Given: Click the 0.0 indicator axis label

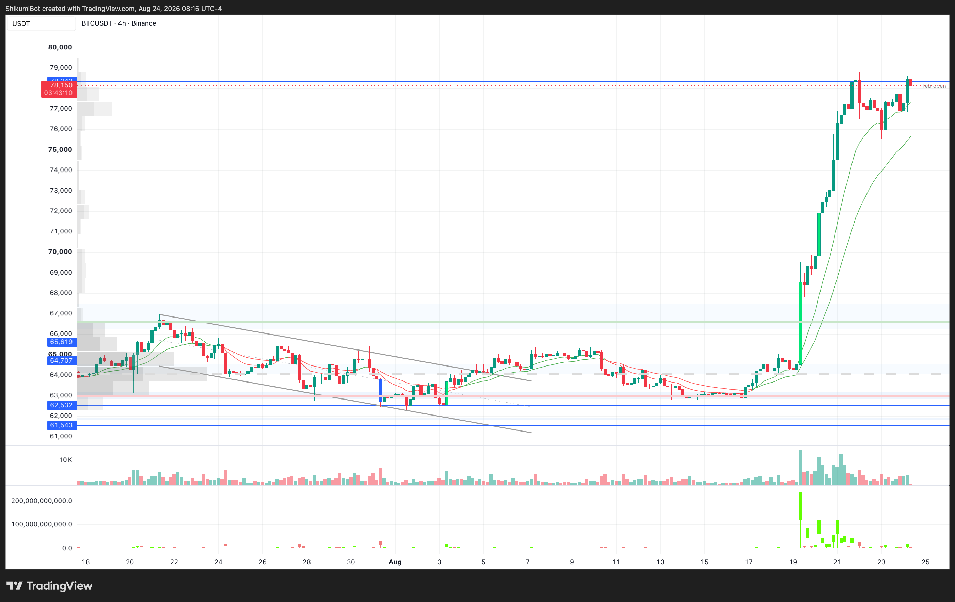Looking at the screenshot, I should (x=67, y=548).
